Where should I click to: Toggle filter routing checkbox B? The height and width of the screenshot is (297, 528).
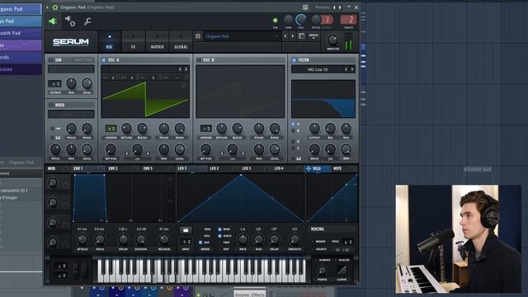pyautogui.click(x=293, y=130)
